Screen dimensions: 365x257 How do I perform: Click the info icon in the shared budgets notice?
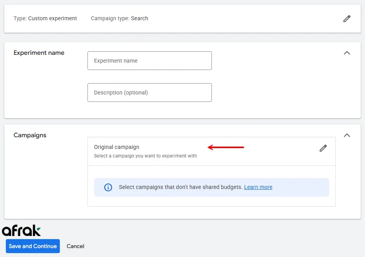[x=108, y=187]
